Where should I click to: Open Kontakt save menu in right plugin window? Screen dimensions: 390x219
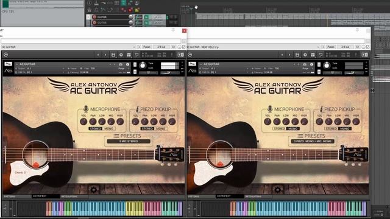coord(297,55)
